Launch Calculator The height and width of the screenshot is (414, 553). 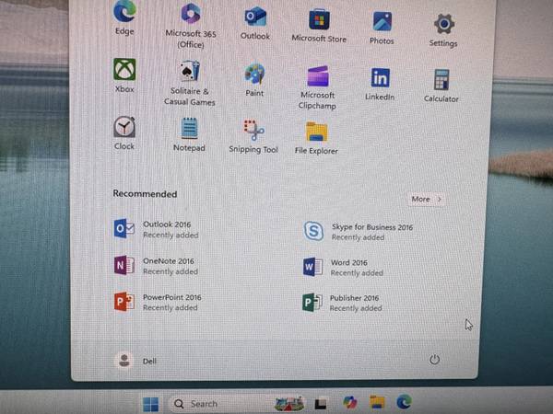click(x=441, y=86)
